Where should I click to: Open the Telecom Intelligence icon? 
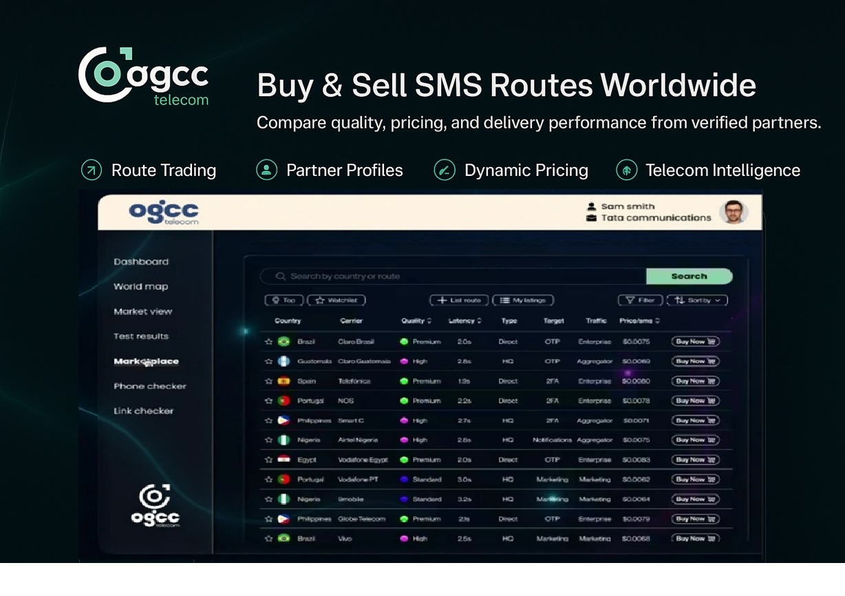tap(626, 170)
